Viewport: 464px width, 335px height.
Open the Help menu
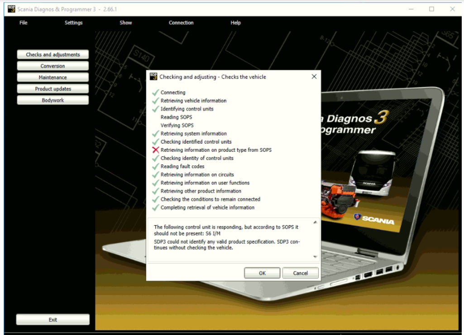pos(235,23)
